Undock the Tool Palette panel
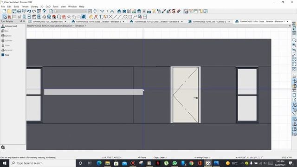 coord(21,21)
